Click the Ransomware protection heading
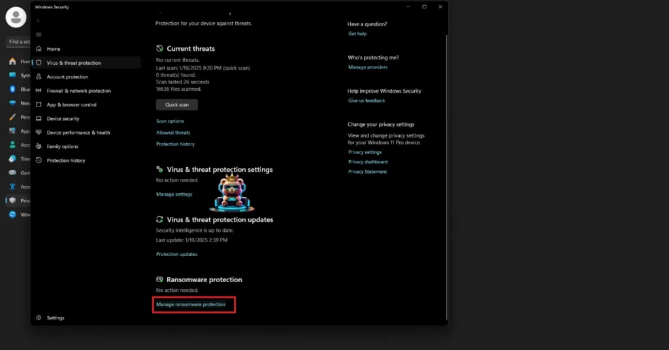The height and width of the screenshot is (350, 669). (204, 279)
